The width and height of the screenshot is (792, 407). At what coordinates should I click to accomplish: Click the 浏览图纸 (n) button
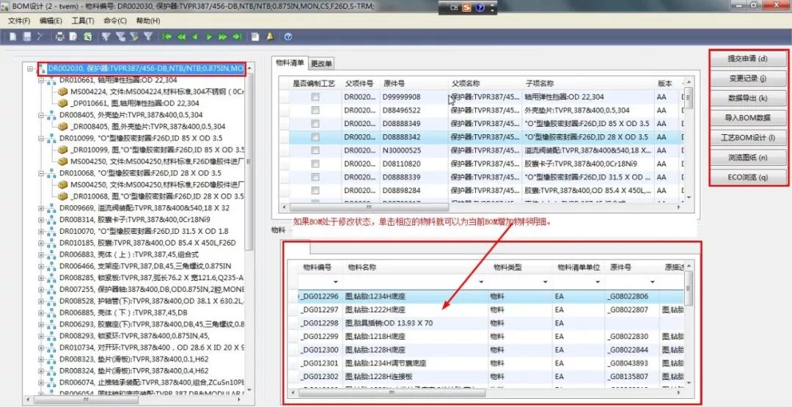click(747, 158)
